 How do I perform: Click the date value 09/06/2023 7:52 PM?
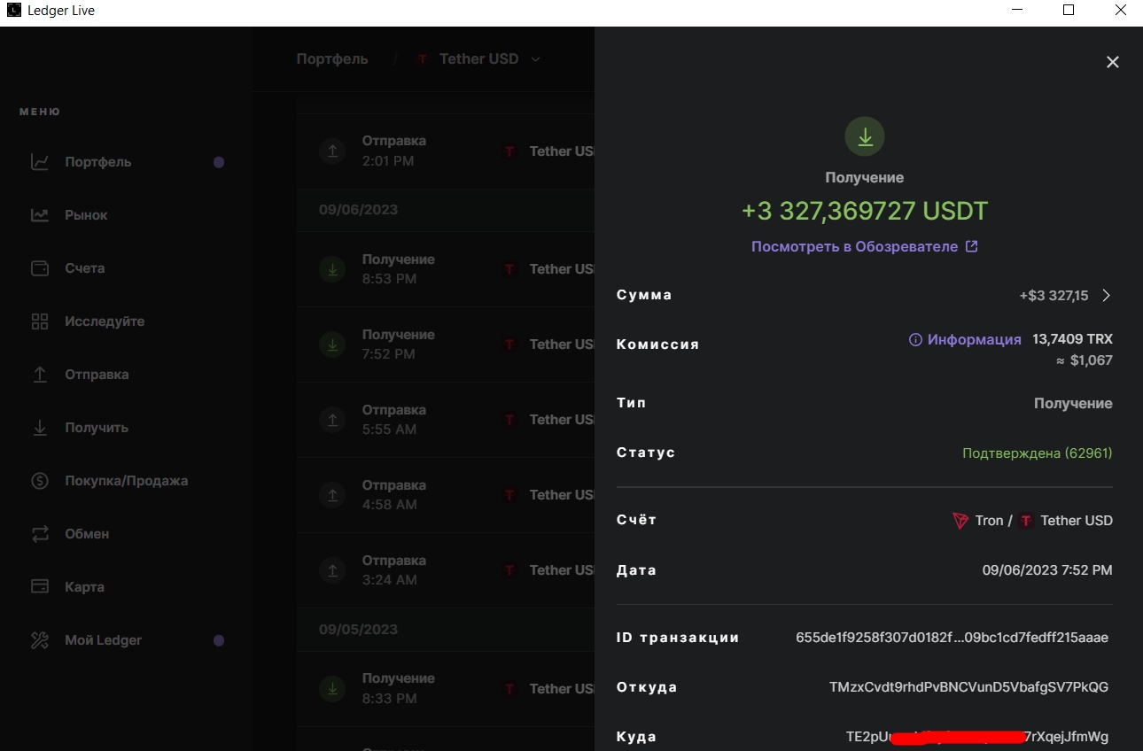pyautogui.click(x=1047, y=570)
